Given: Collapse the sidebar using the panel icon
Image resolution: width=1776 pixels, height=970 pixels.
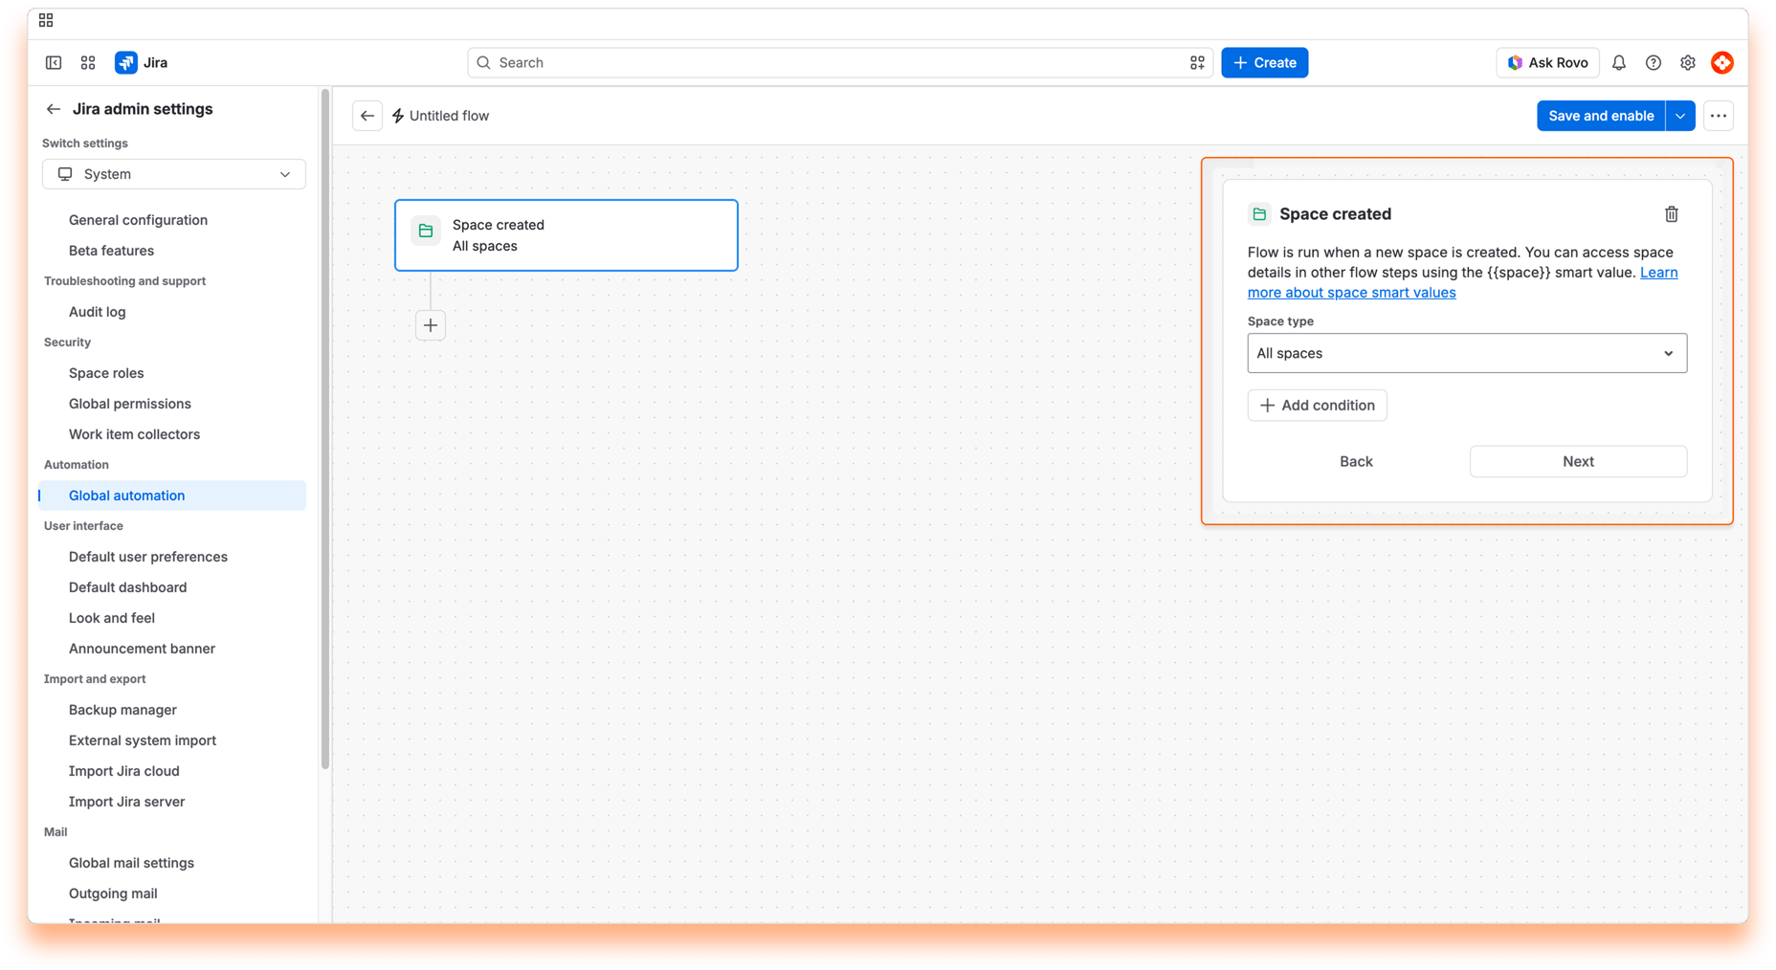Looking at the screenshot, I should 54,63.
